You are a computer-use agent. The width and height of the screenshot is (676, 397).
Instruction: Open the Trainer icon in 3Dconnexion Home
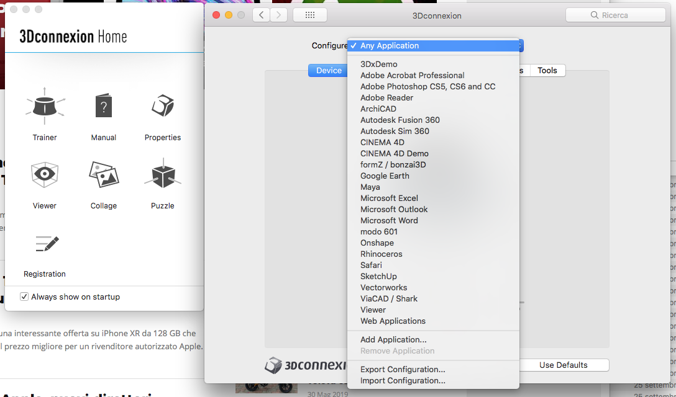45,106
